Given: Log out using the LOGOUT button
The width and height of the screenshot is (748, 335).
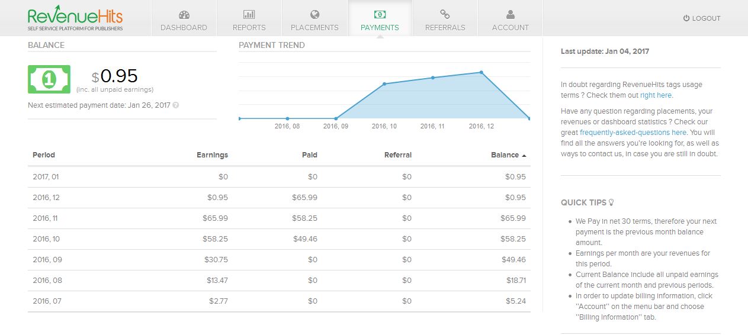Looking at the screenshot, I should (x=702, y=18).
